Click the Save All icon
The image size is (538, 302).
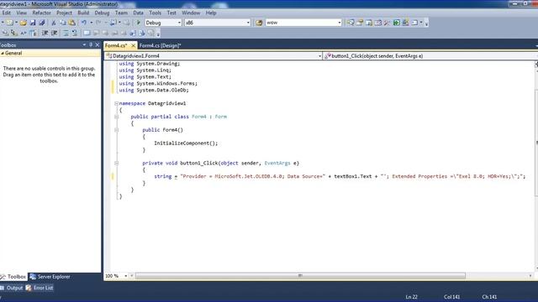click(42, 23)
